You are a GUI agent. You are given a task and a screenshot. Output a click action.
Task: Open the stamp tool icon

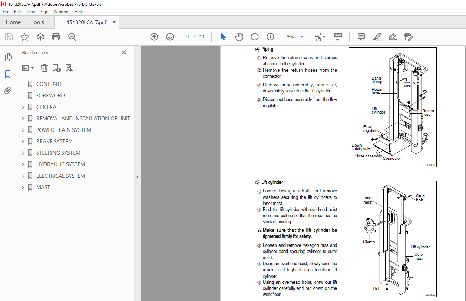408,37
